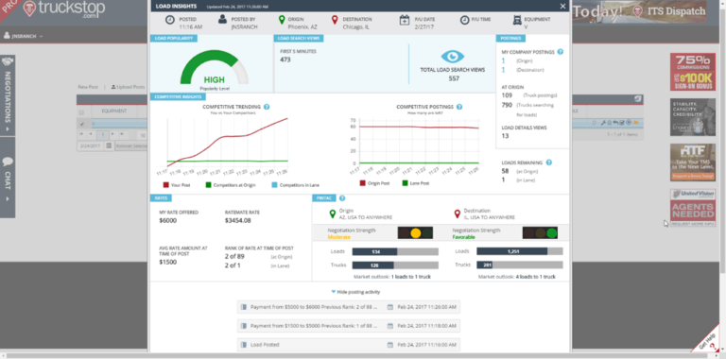Click the Rollover Selected button
The image size is (726, 359).
[131, 145]
